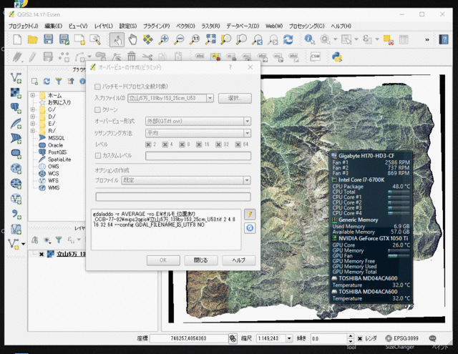Expand the ホーム tree node
458x354 pixels.
click(33, 95)
